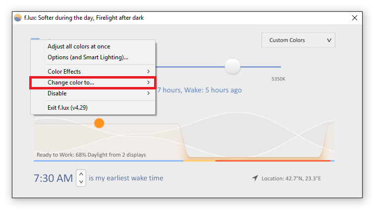Click the red segment of the timeline bar
The image size is (377, 211).
[x=273, y=161]
